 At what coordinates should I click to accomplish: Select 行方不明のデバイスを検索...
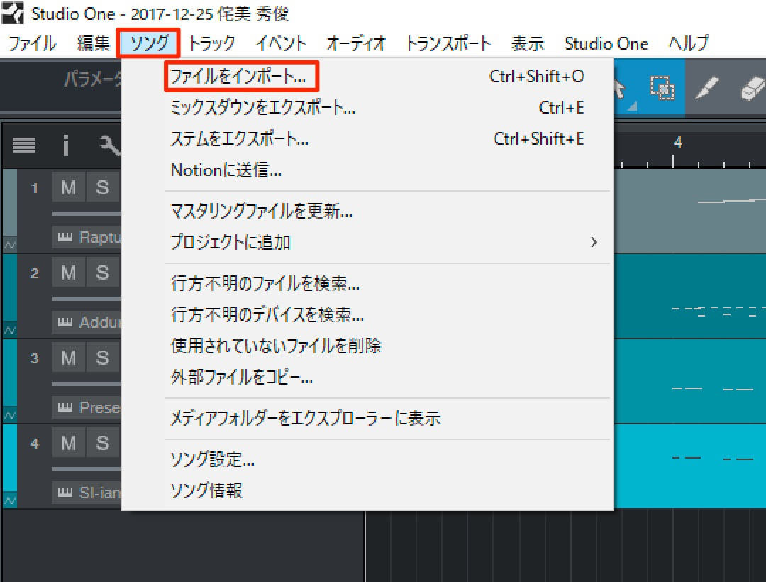[x=367, y=314]
